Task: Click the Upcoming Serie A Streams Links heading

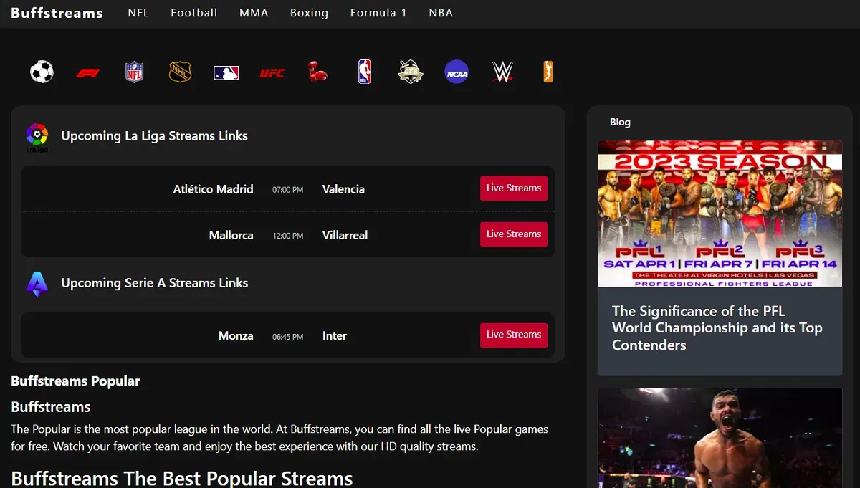Action: (155, 283)
